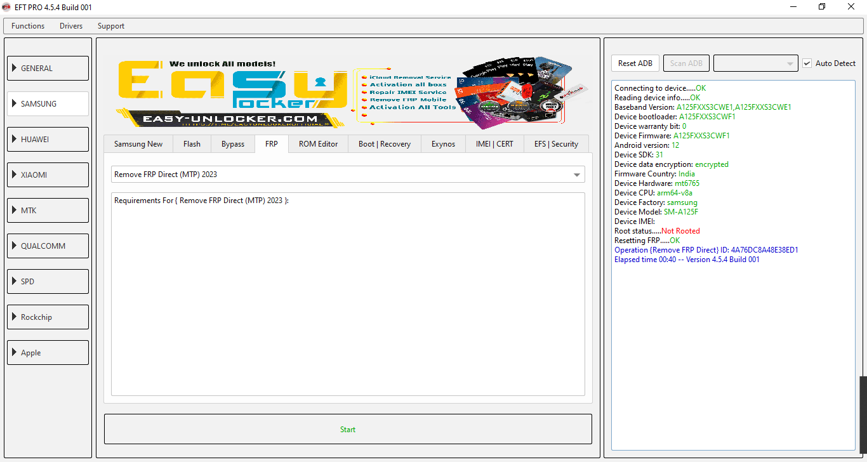Click inside the requirements text area
The height and width of the screenshot is (462, 867).
click(x=348, y=294)
